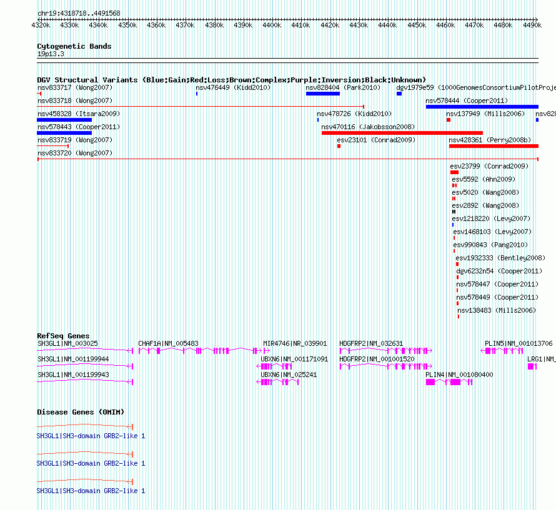Viewport: 556px width, 510px height.
Task: Select the UBXN6|NM_025241 gene label
Action: click(x=289, y=375)
